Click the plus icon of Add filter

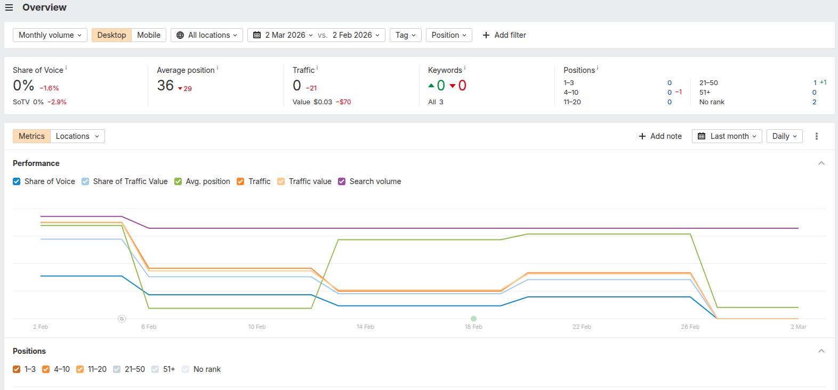click(486, 35)
